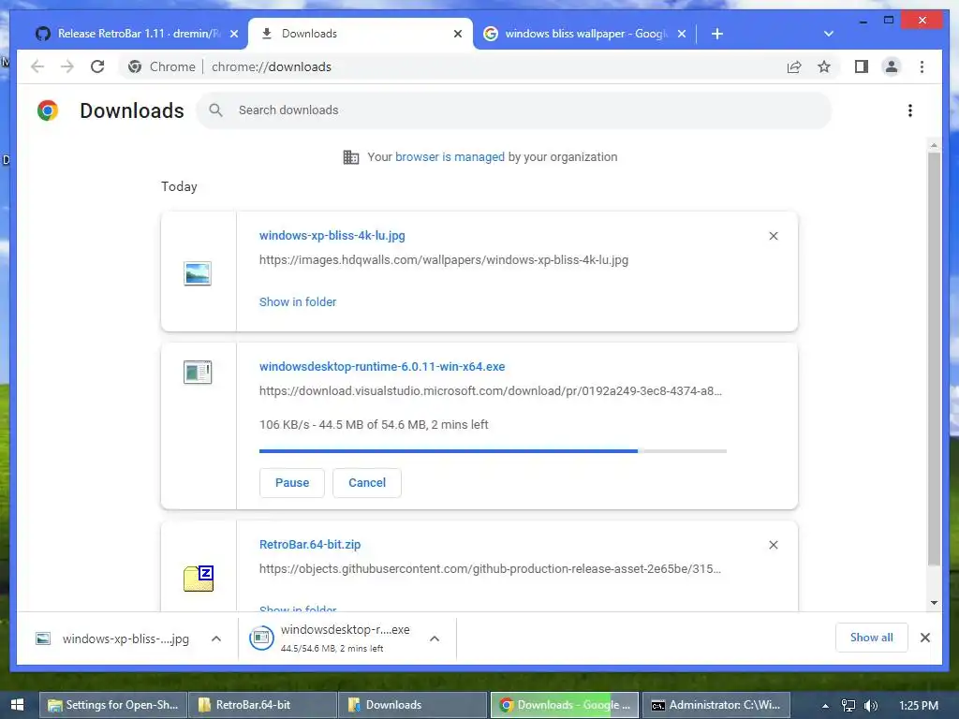Viewport: 959px width, 719px height.
Task: Click the network tray icon
Action: pos(848,706)
